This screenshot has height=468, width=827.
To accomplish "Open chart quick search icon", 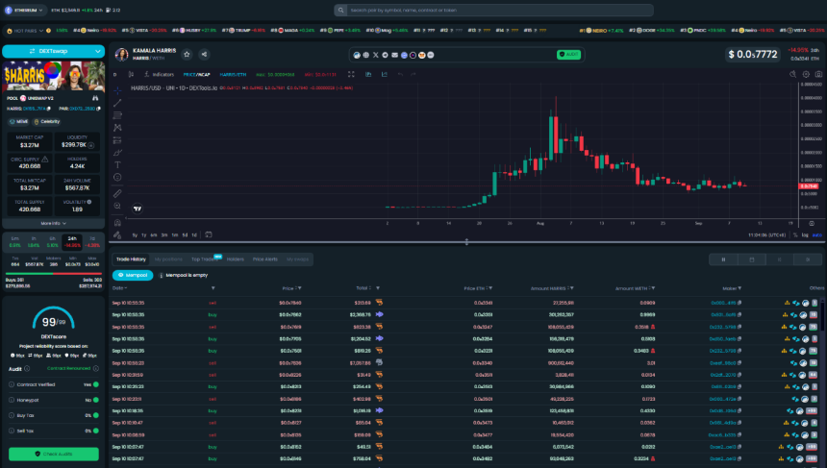I will tap(792, 74).
